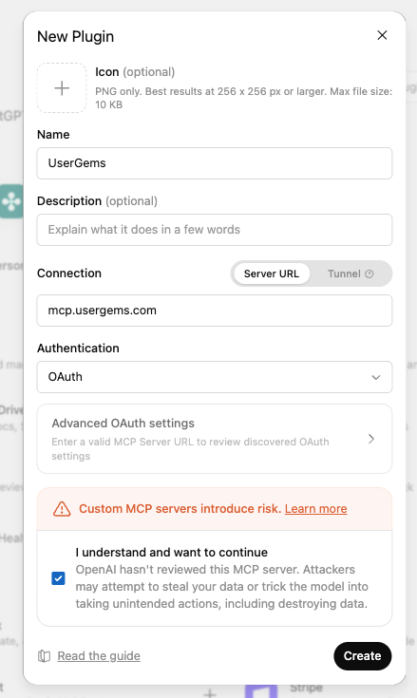This screenshot has height=698, width=417.
Task: Click the right chevron on Advanced OAuth settings
Action: (x=371, y=439)
